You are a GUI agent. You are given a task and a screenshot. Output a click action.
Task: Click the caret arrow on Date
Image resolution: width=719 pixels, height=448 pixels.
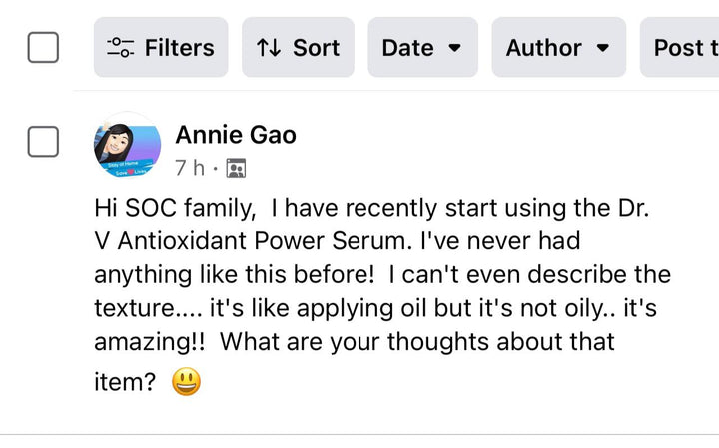click(x=454, y=47)
